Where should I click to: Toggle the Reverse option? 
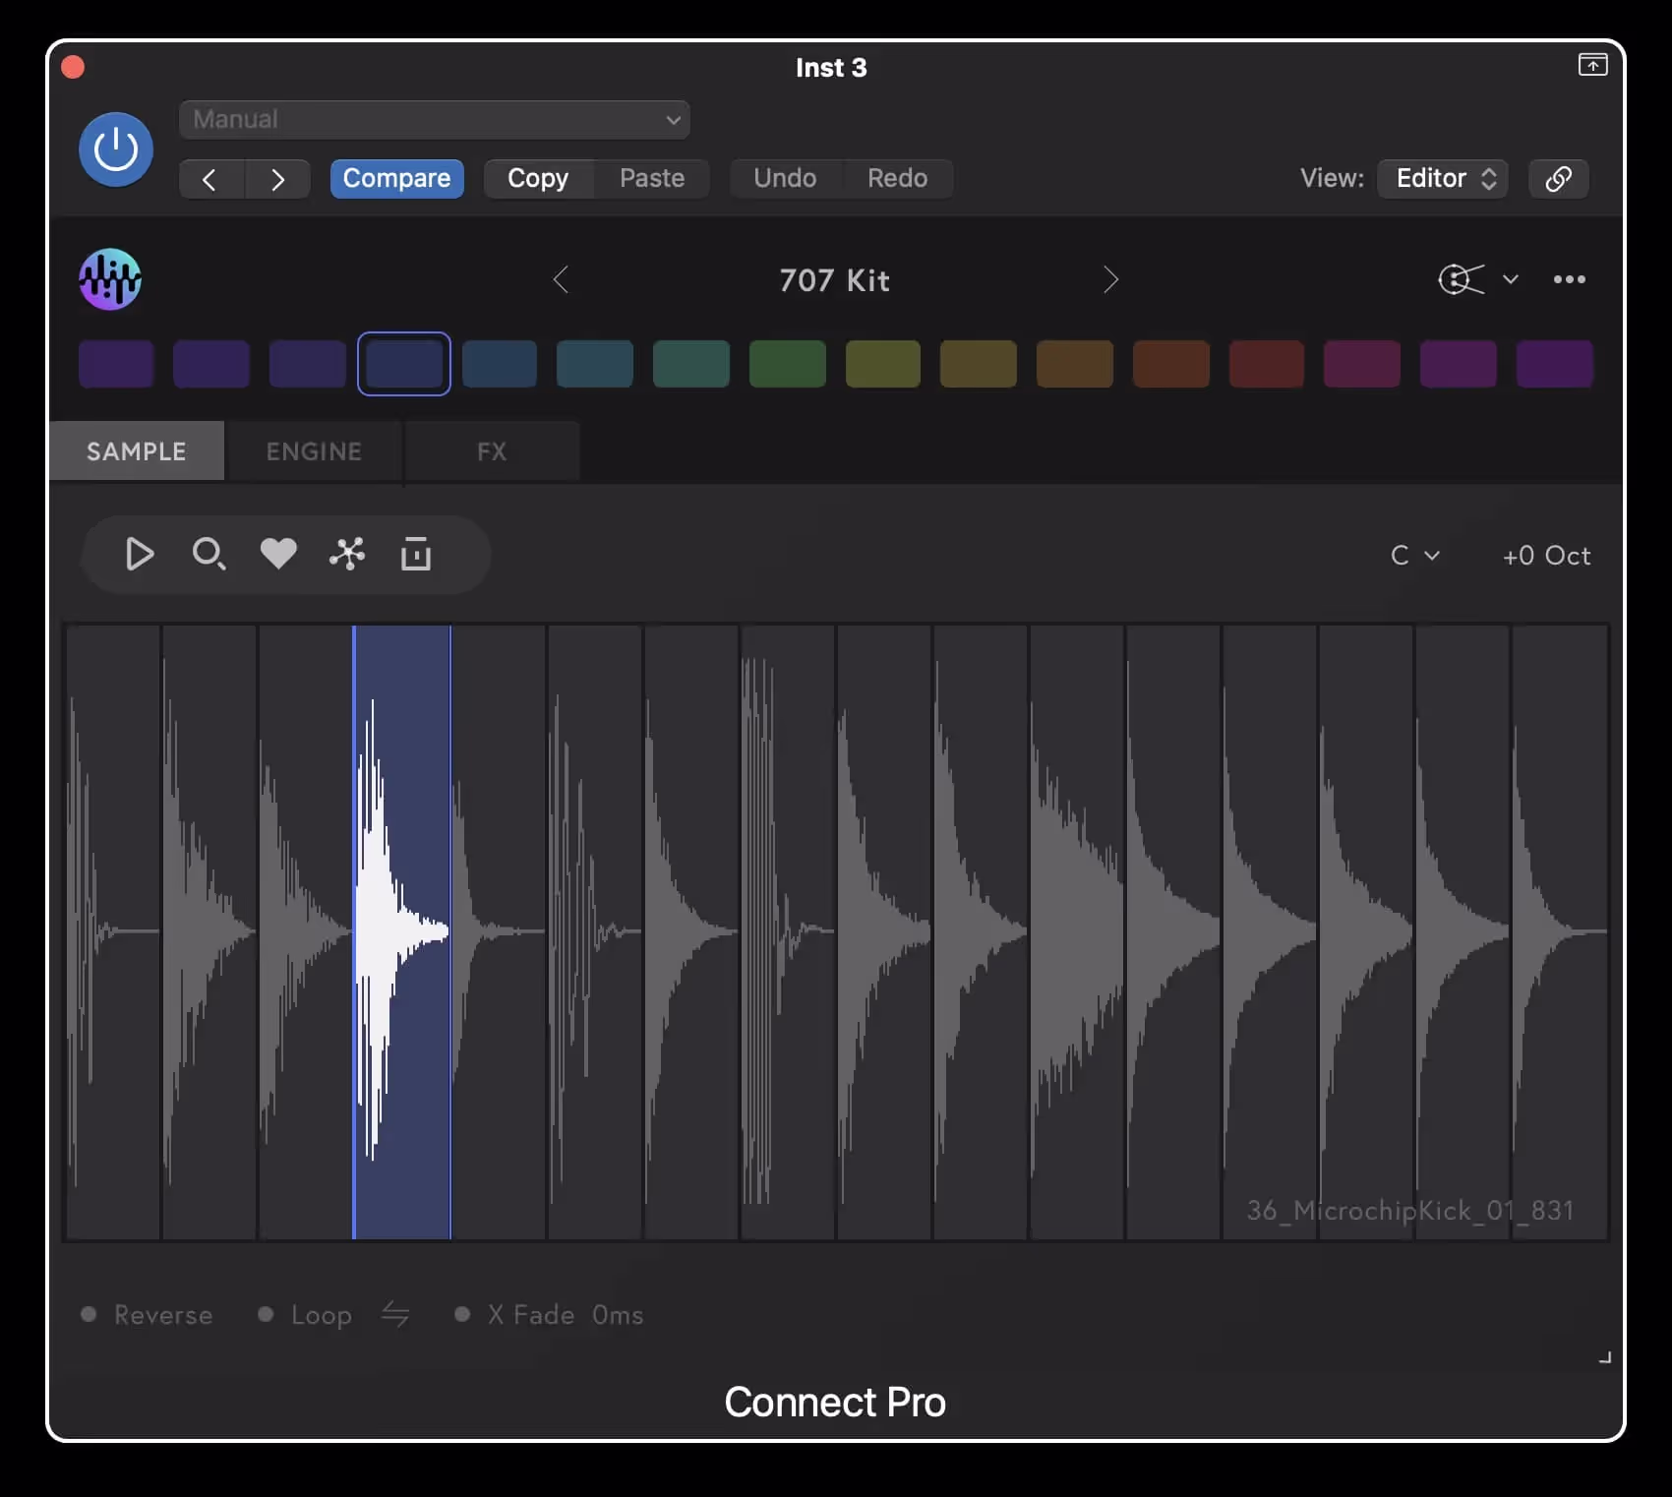pos(147,1315)
